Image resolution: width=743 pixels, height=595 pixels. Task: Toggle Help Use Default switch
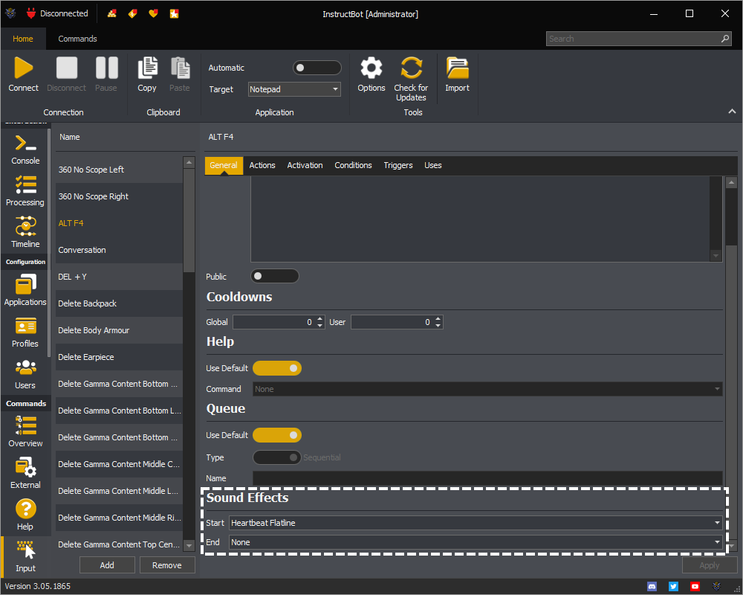tap(277, 368)
